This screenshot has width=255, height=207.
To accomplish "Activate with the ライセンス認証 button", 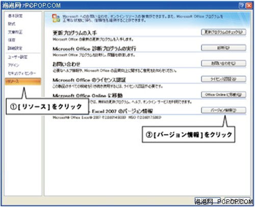I will (x=223, y=79).
